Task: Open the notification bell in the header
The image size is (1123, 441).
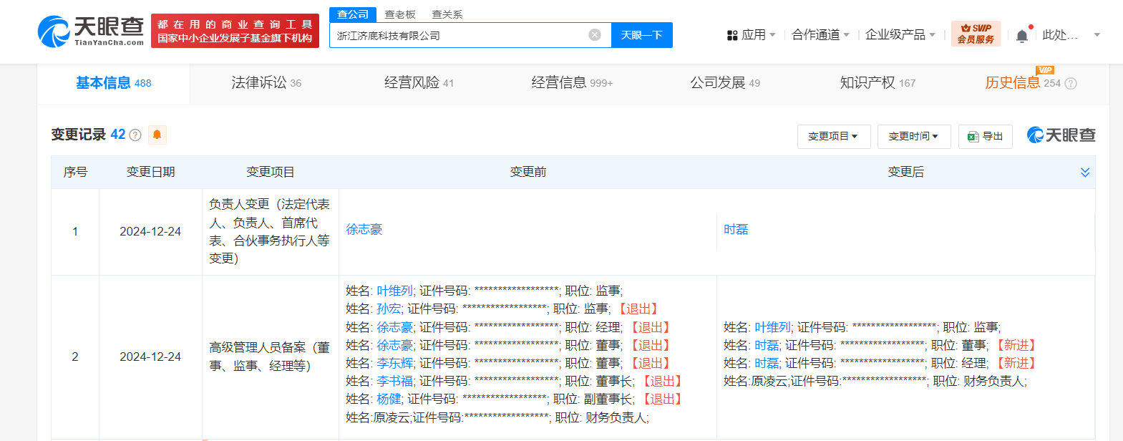Action: [x=1022, y=36]
